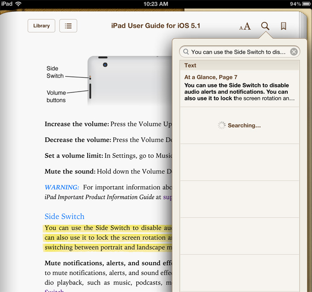This screenshot has height=292, width=312.
Task: Bookmark this page with the ribbon icon
Action: click(x=284, y=26)
